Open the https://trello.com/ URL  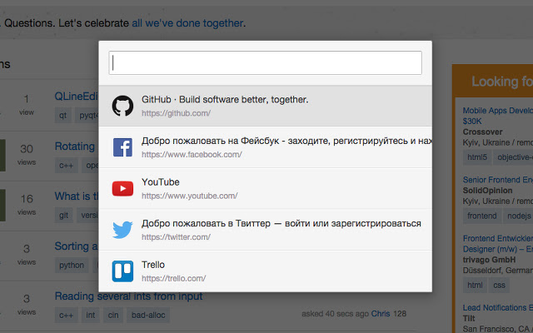174,279
